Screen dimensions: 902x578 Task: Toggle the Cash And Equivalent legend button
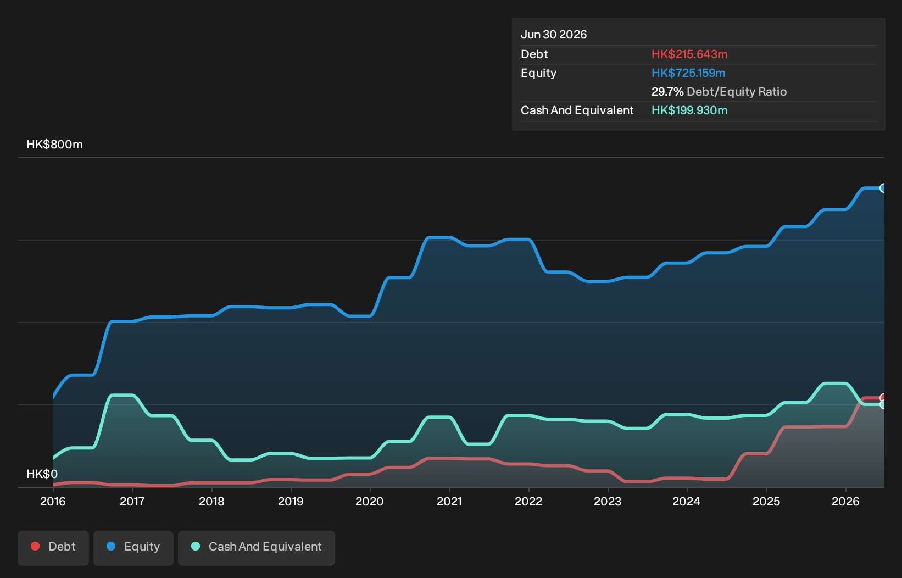tap(257, 548)
